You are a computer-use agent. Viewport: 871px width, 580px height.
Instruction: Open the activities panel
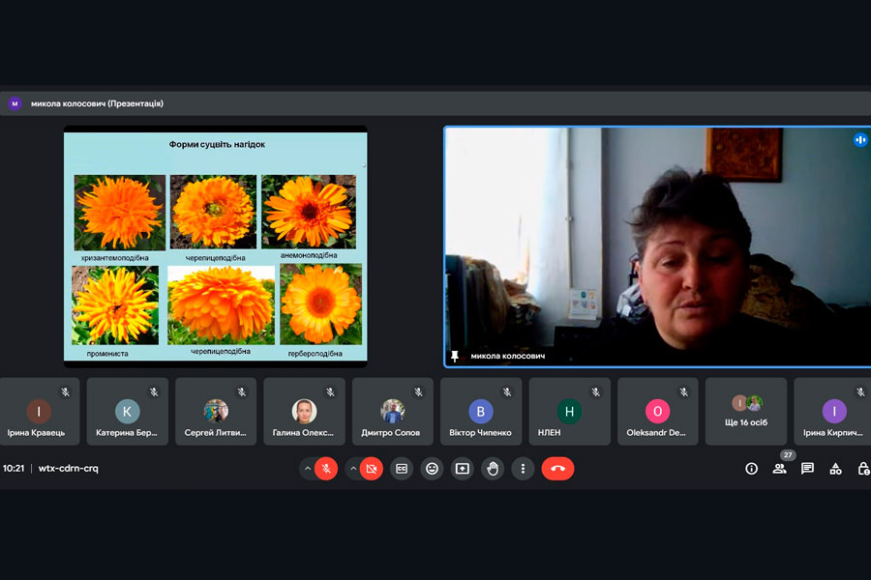(835, 469)
